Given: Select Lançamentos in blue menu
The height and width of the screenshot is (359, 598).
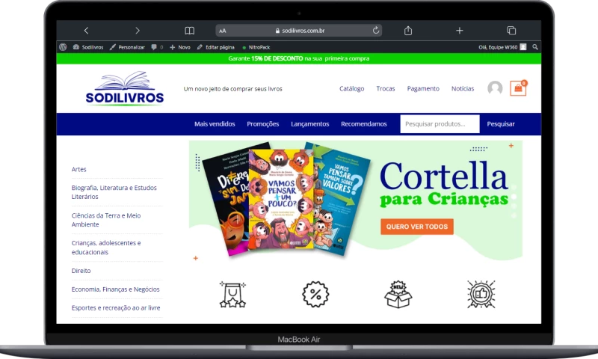Looking at the screenshot, I should point(310,124).
